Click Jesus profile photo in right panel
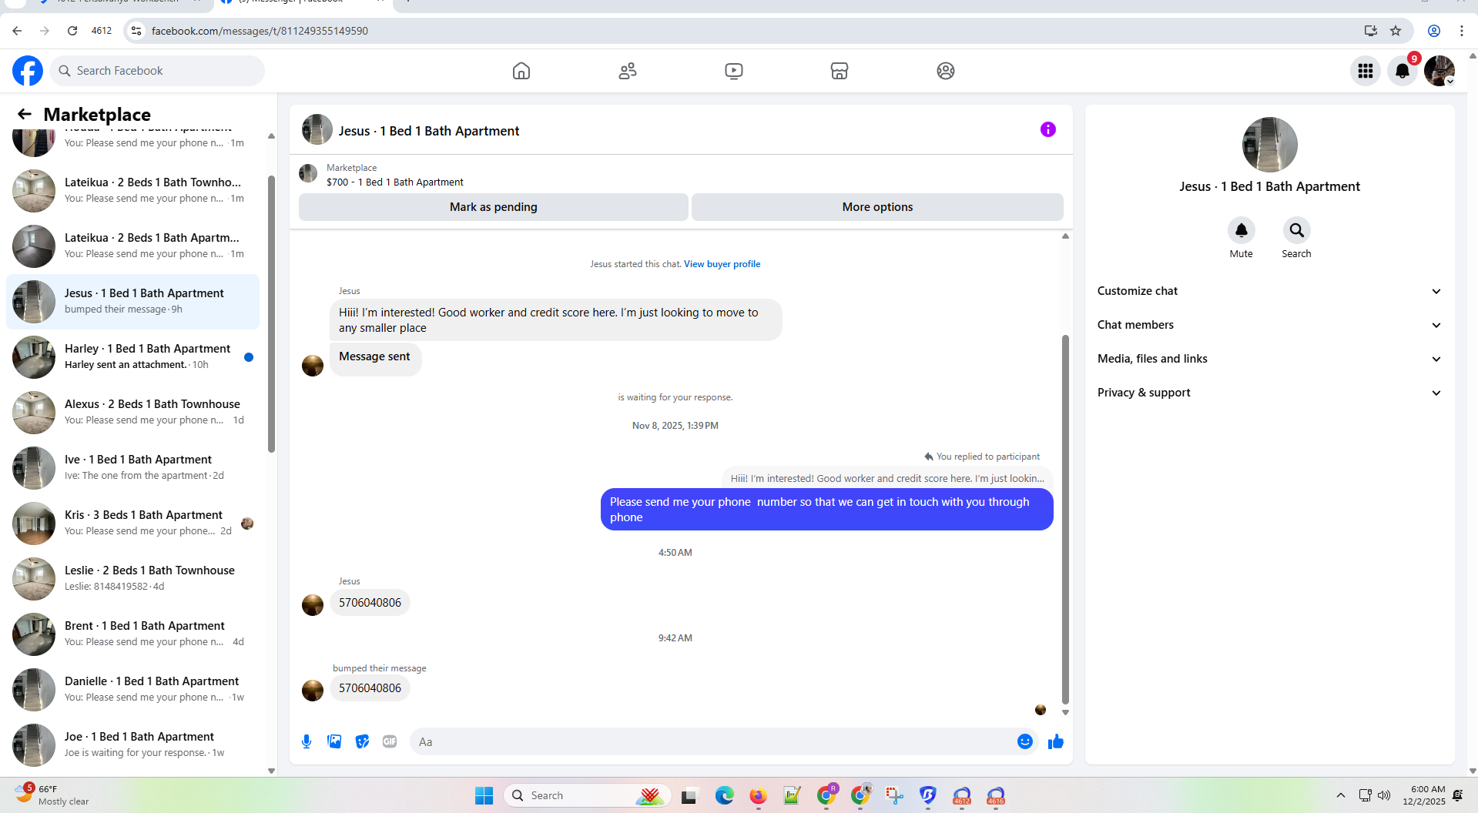1478x813 pixels. [x=1269, y=145]
